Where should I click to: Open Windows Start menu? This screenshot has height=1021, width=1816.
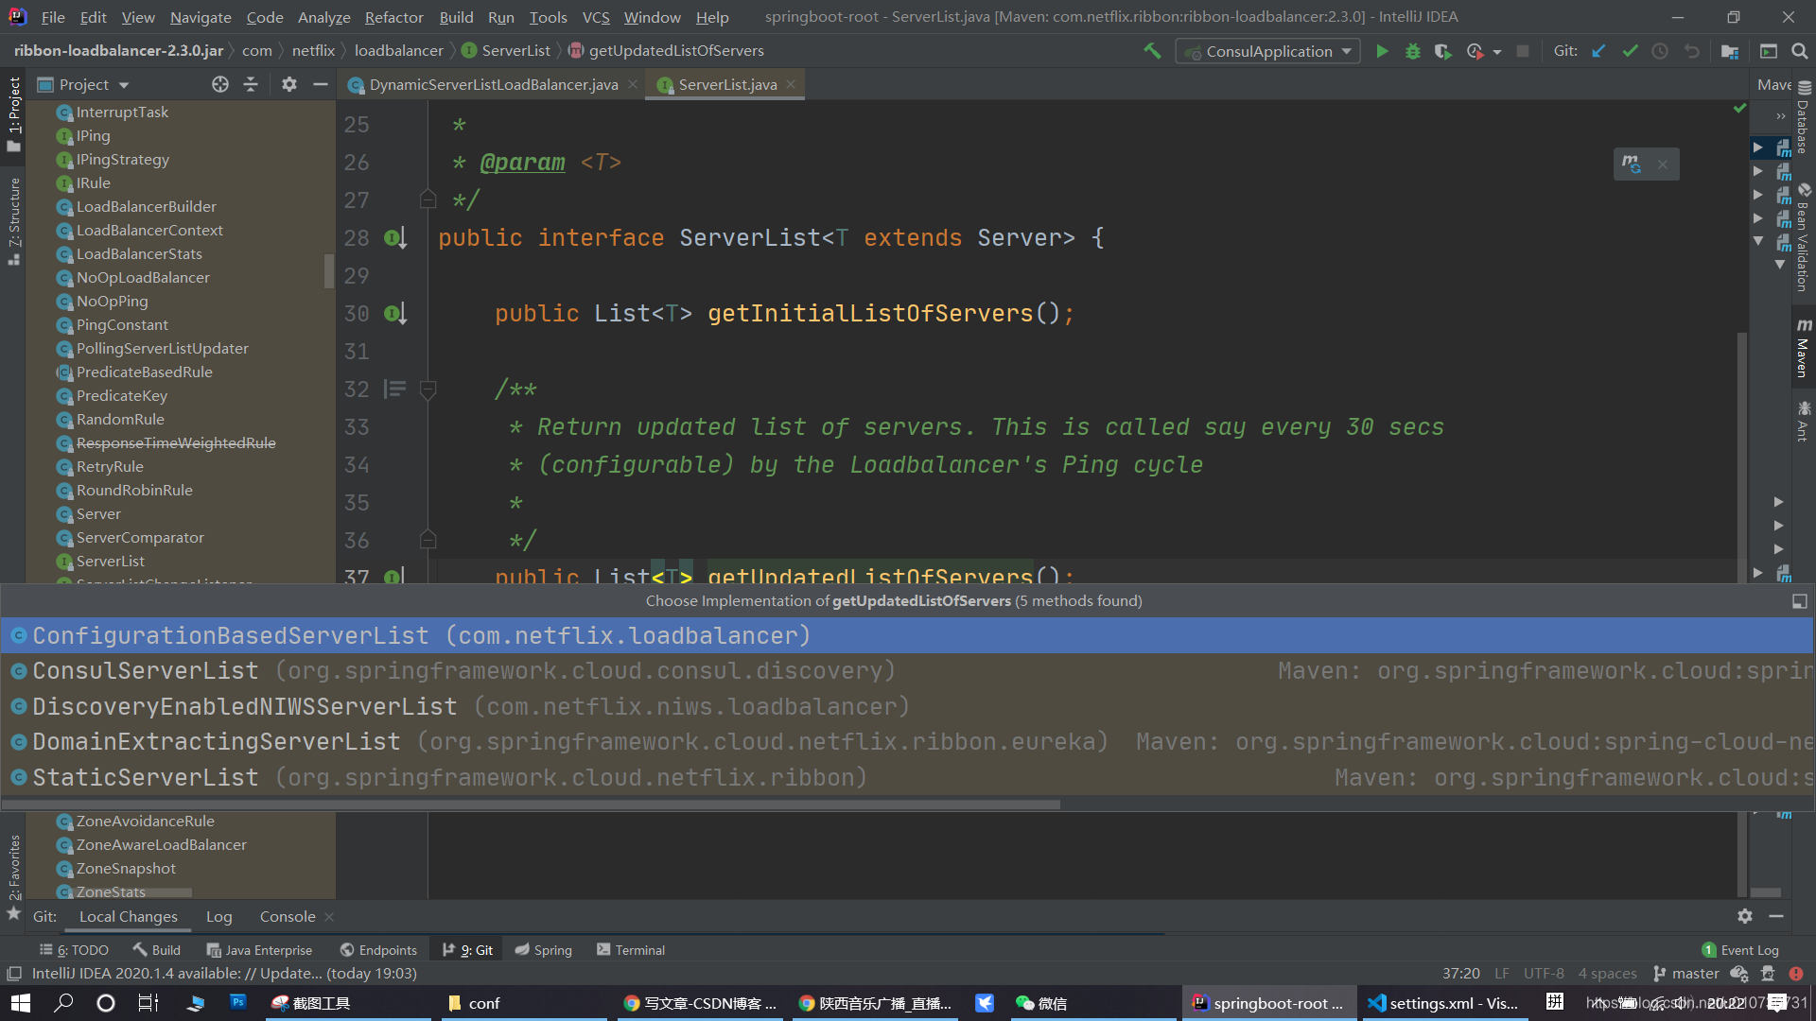tap(21, 1003)
